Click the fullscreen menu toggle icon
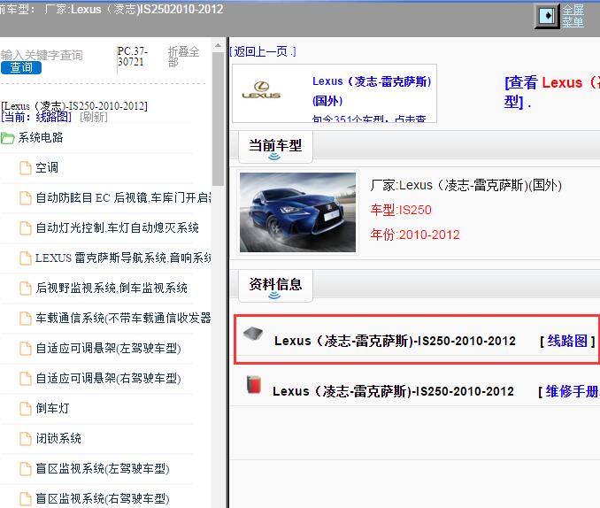 [547, 16]
